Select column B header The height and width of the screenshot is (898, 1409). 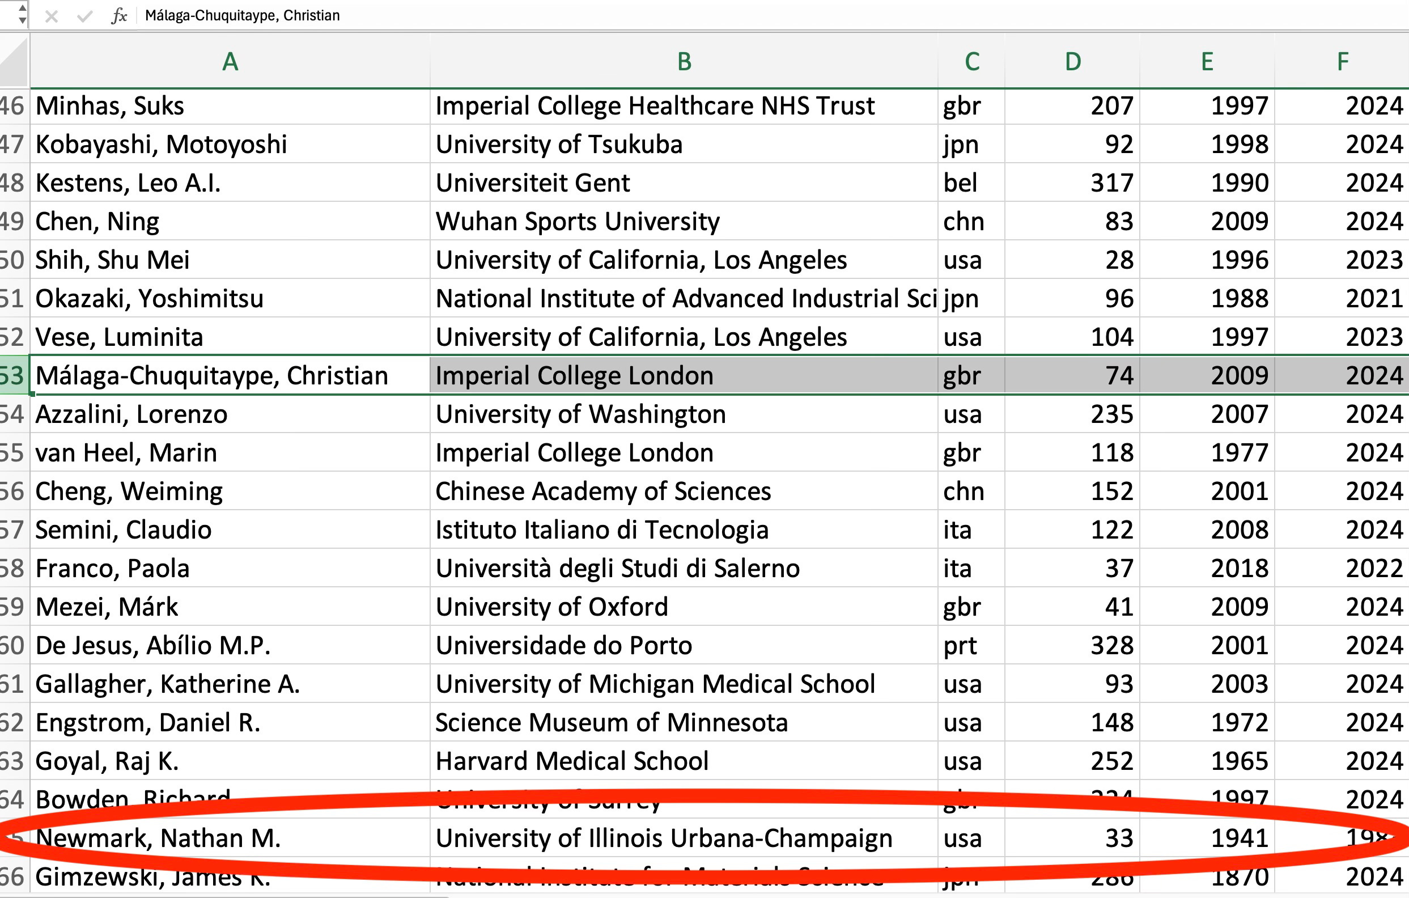point(684,61)
